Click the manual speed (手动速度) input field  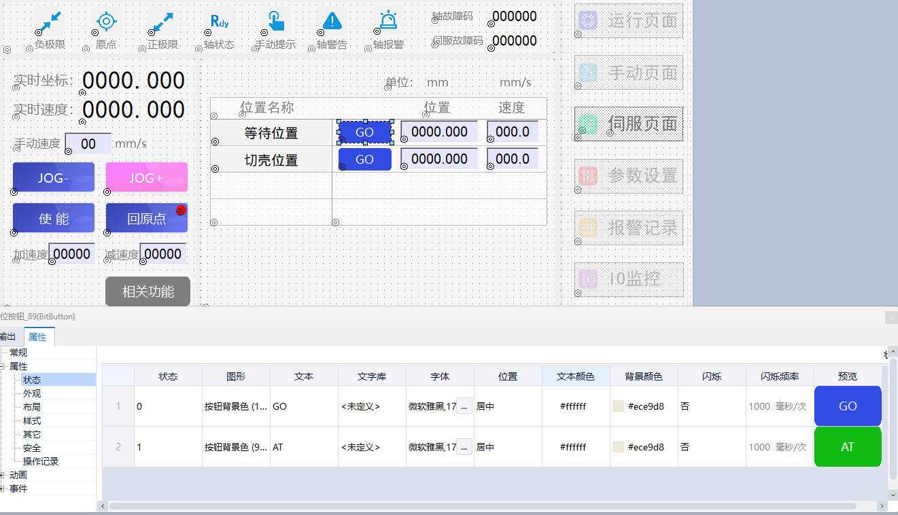[88, 144]
